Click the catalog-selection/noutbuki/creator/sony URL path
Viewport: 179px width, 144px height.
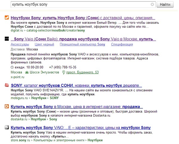tap(56, 31)
